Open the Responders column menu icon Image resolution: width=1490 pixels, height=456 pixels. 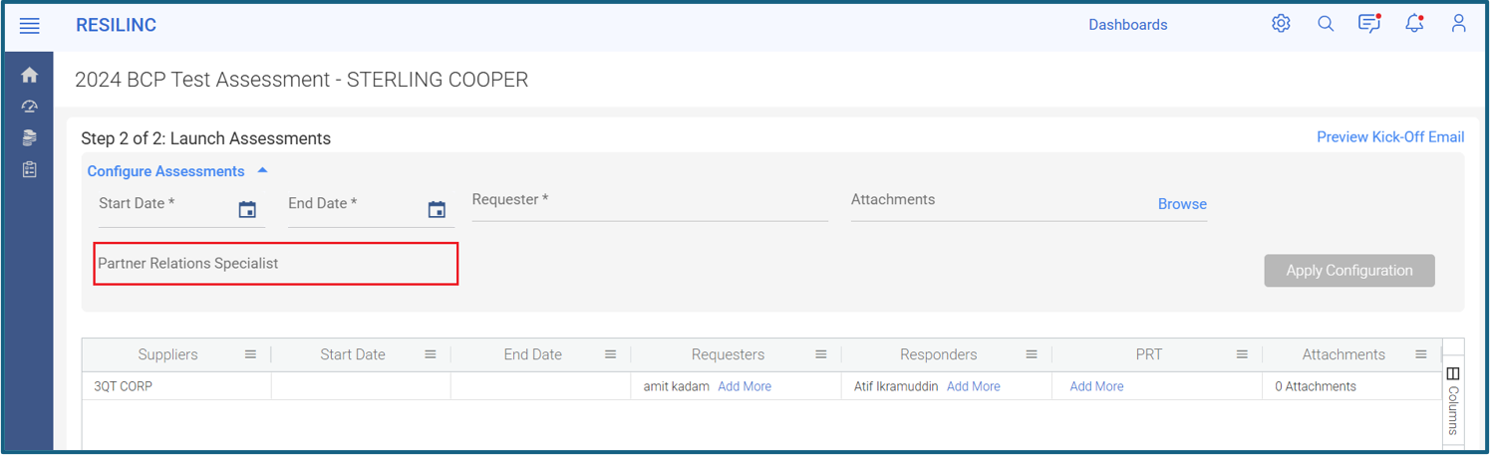click(x=1032, y=354)
